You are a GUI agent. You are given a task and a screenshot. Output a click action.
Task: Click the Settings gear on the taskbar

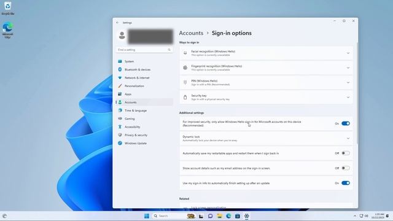tap(247, 216)
